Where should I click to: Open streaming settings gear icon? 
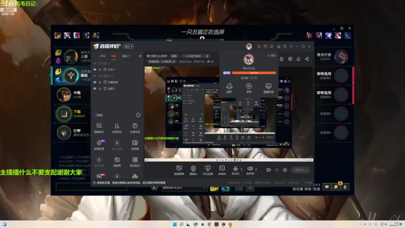coord(285,170)
